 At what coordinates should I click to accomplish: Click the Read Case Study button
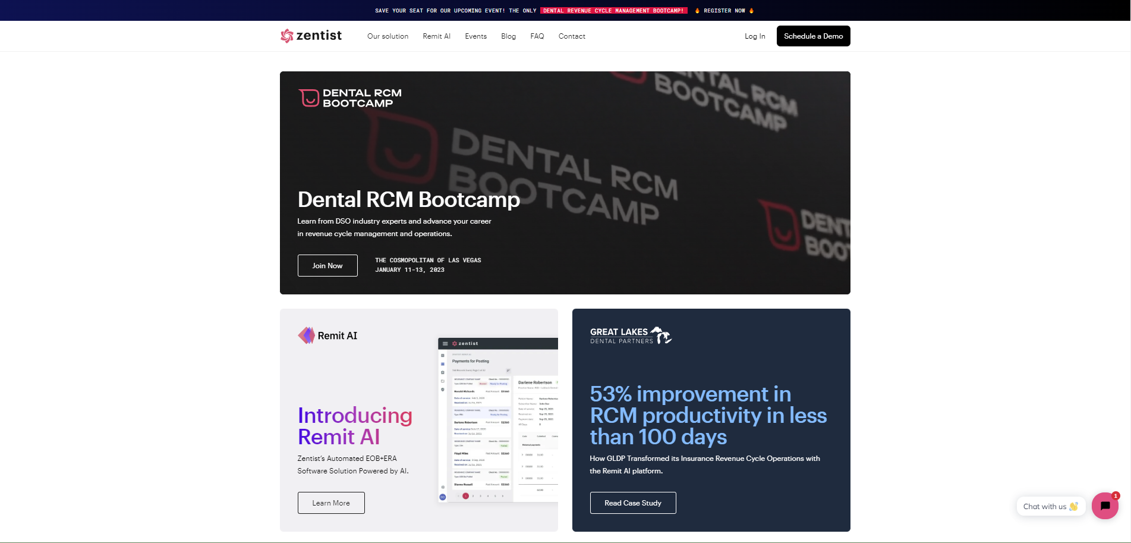click(633, 503)
